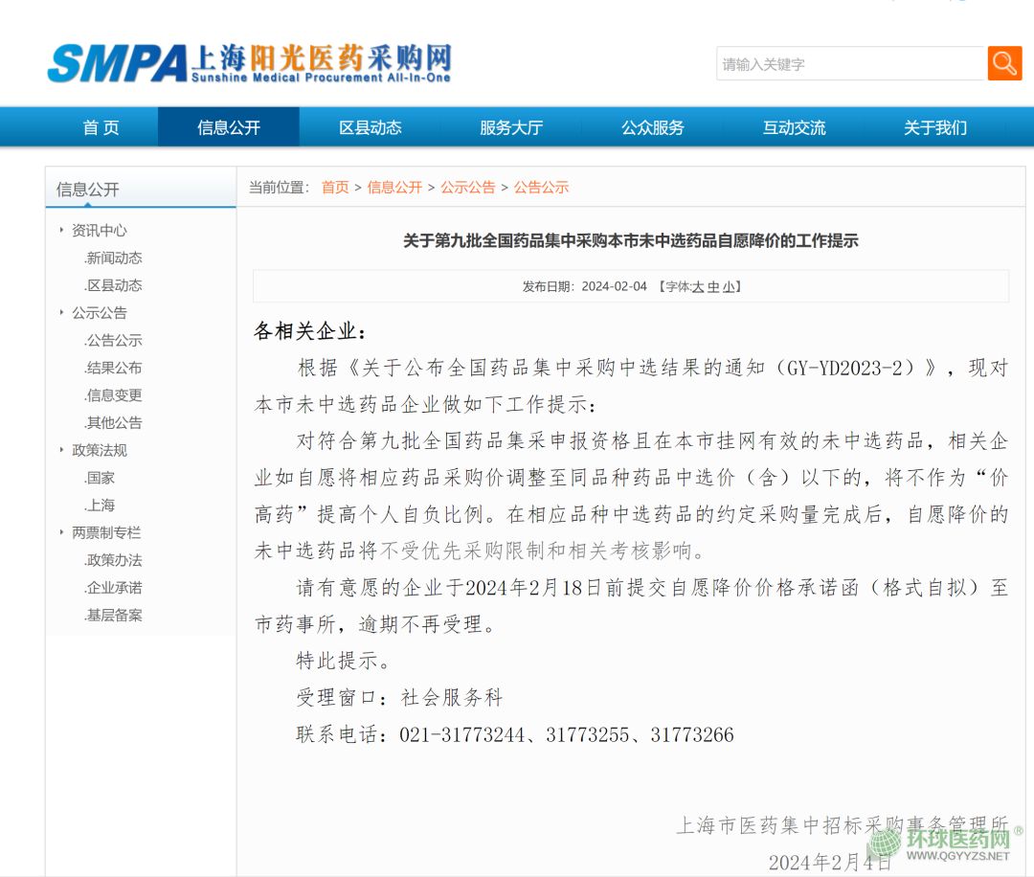The width and height of the screenshot is (1034, 877).
Task: Click the 首页 breadcrumb link
Action: pyautogui.click(x=335, y=188)
